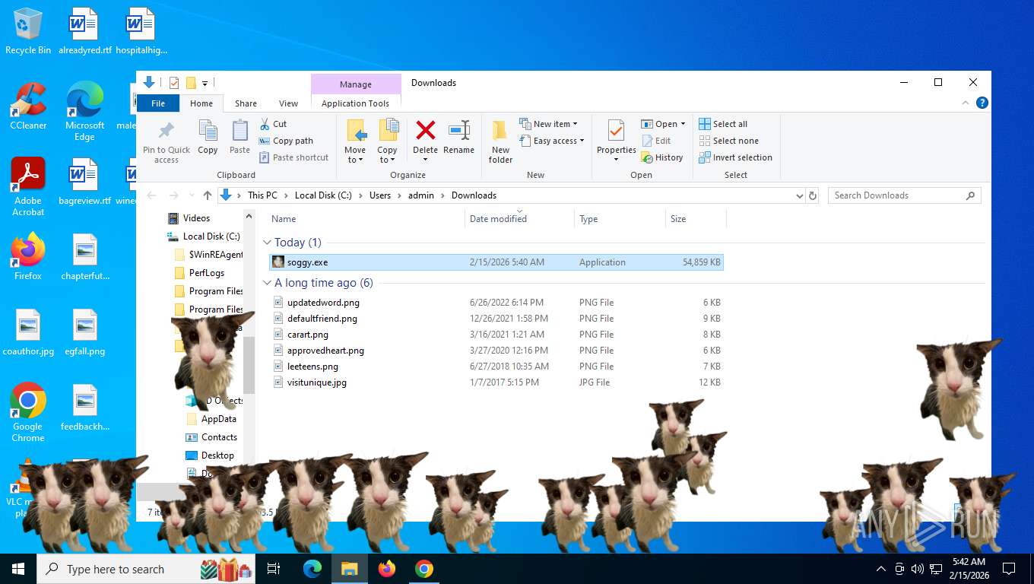This screenshot has height=584, width=1034.
Task: Click the Paste ribbon button
Action: [239, 138]
